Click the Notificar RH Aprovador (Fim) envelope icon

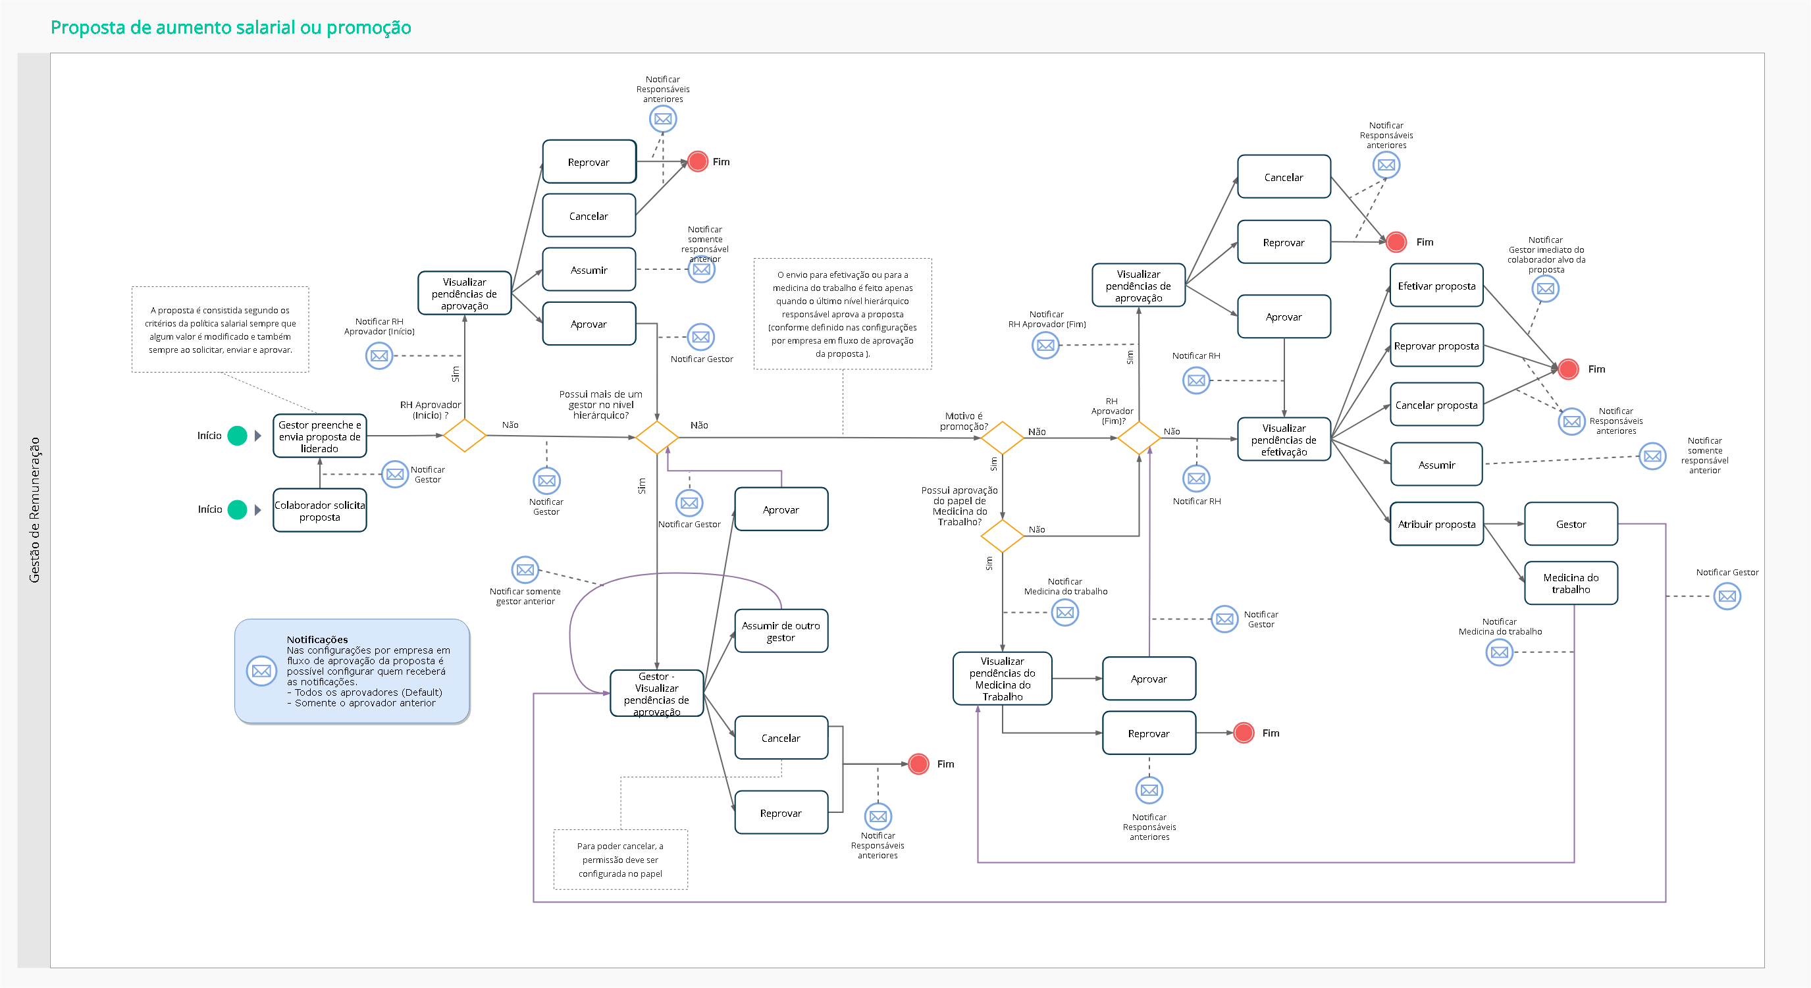click(x=1045, y=345)
